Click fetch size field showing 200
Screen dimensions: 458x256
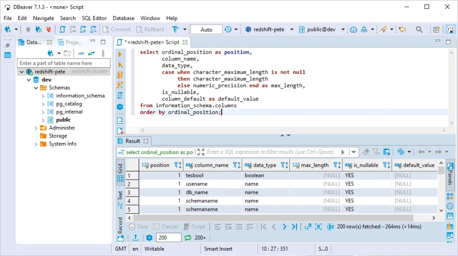coord(169,238)
